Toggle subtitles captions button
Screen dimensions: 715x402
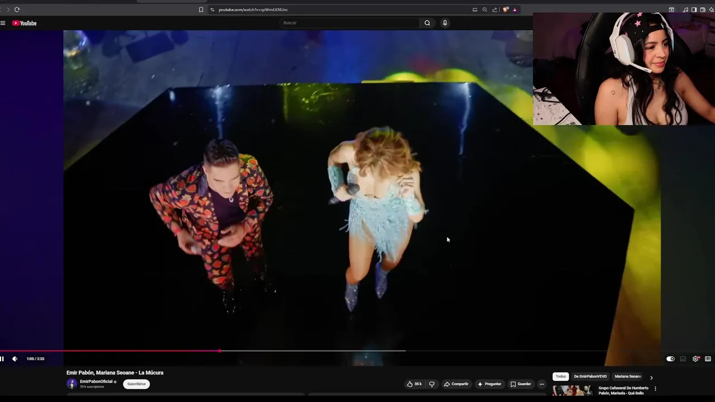683,359
